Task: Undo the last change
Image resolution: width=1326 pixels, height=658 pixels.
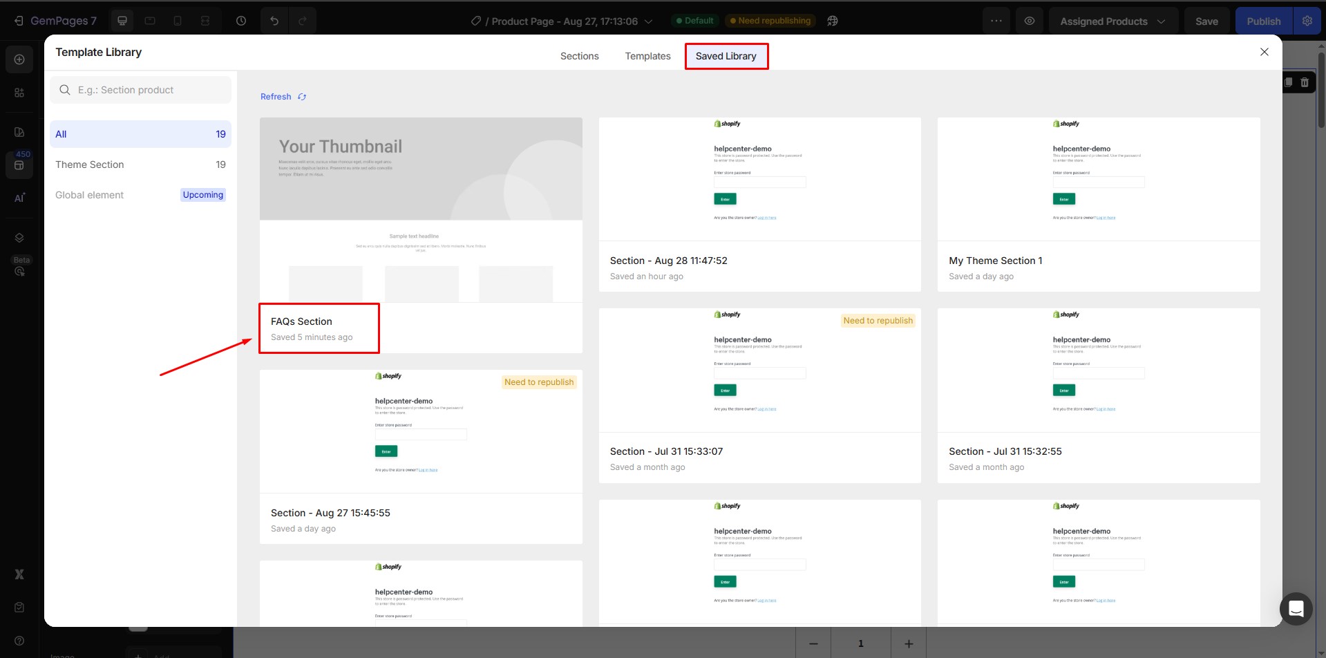Action: [274, 21]
